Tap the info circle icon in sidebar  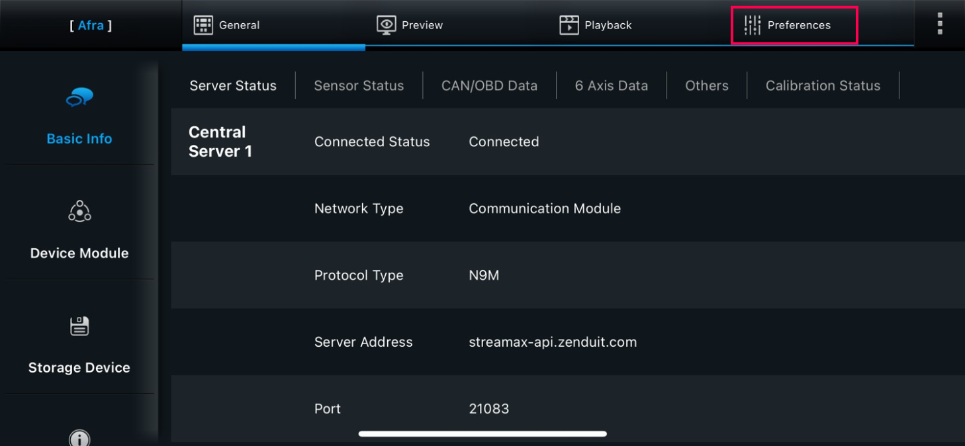pos(79,437)
